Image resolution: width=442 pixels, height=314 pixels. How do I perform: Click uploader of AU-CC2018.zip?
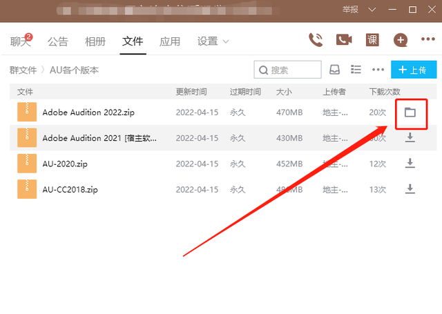335,190
